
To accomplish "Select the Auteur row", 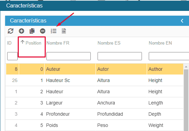I will (94, 69).
